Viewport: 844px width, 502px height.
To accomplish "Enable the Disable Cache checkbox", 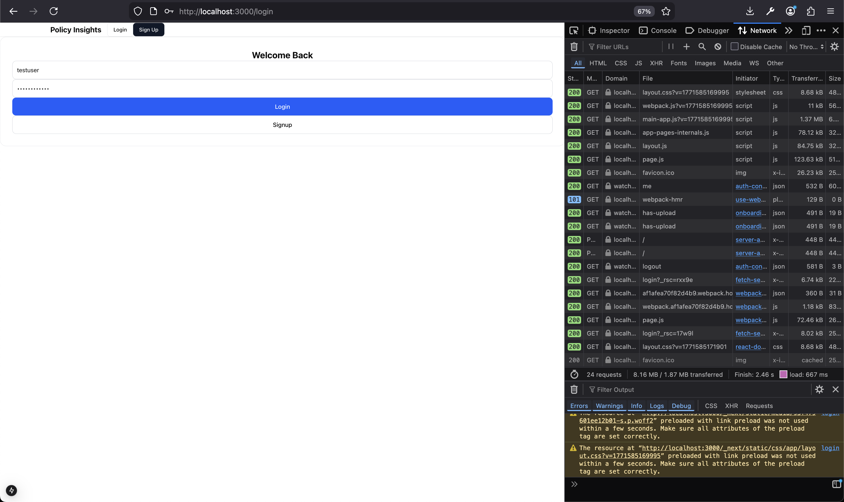I will click(734, 47).
